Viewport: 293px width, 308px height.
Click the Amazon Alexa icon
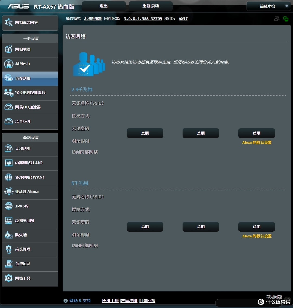9,192
